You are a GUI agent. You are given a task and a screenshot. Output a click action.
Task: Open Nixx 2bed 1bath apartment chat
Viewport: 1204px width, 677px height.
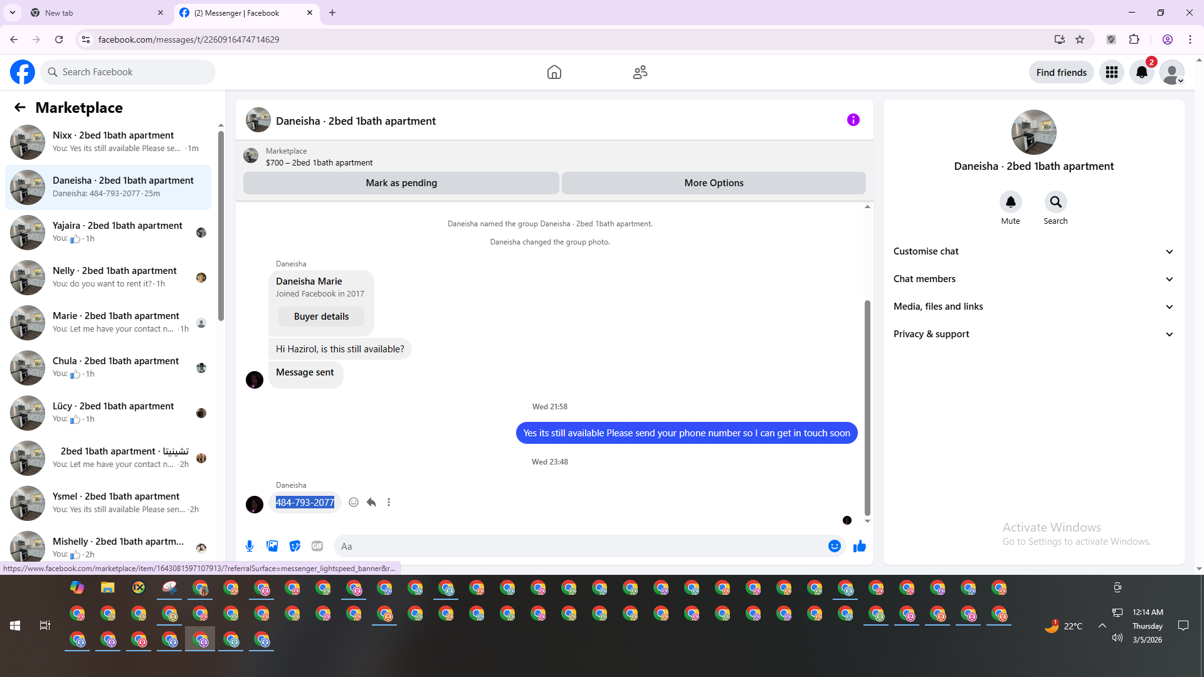pyautogui.click(x=108, y=142)
